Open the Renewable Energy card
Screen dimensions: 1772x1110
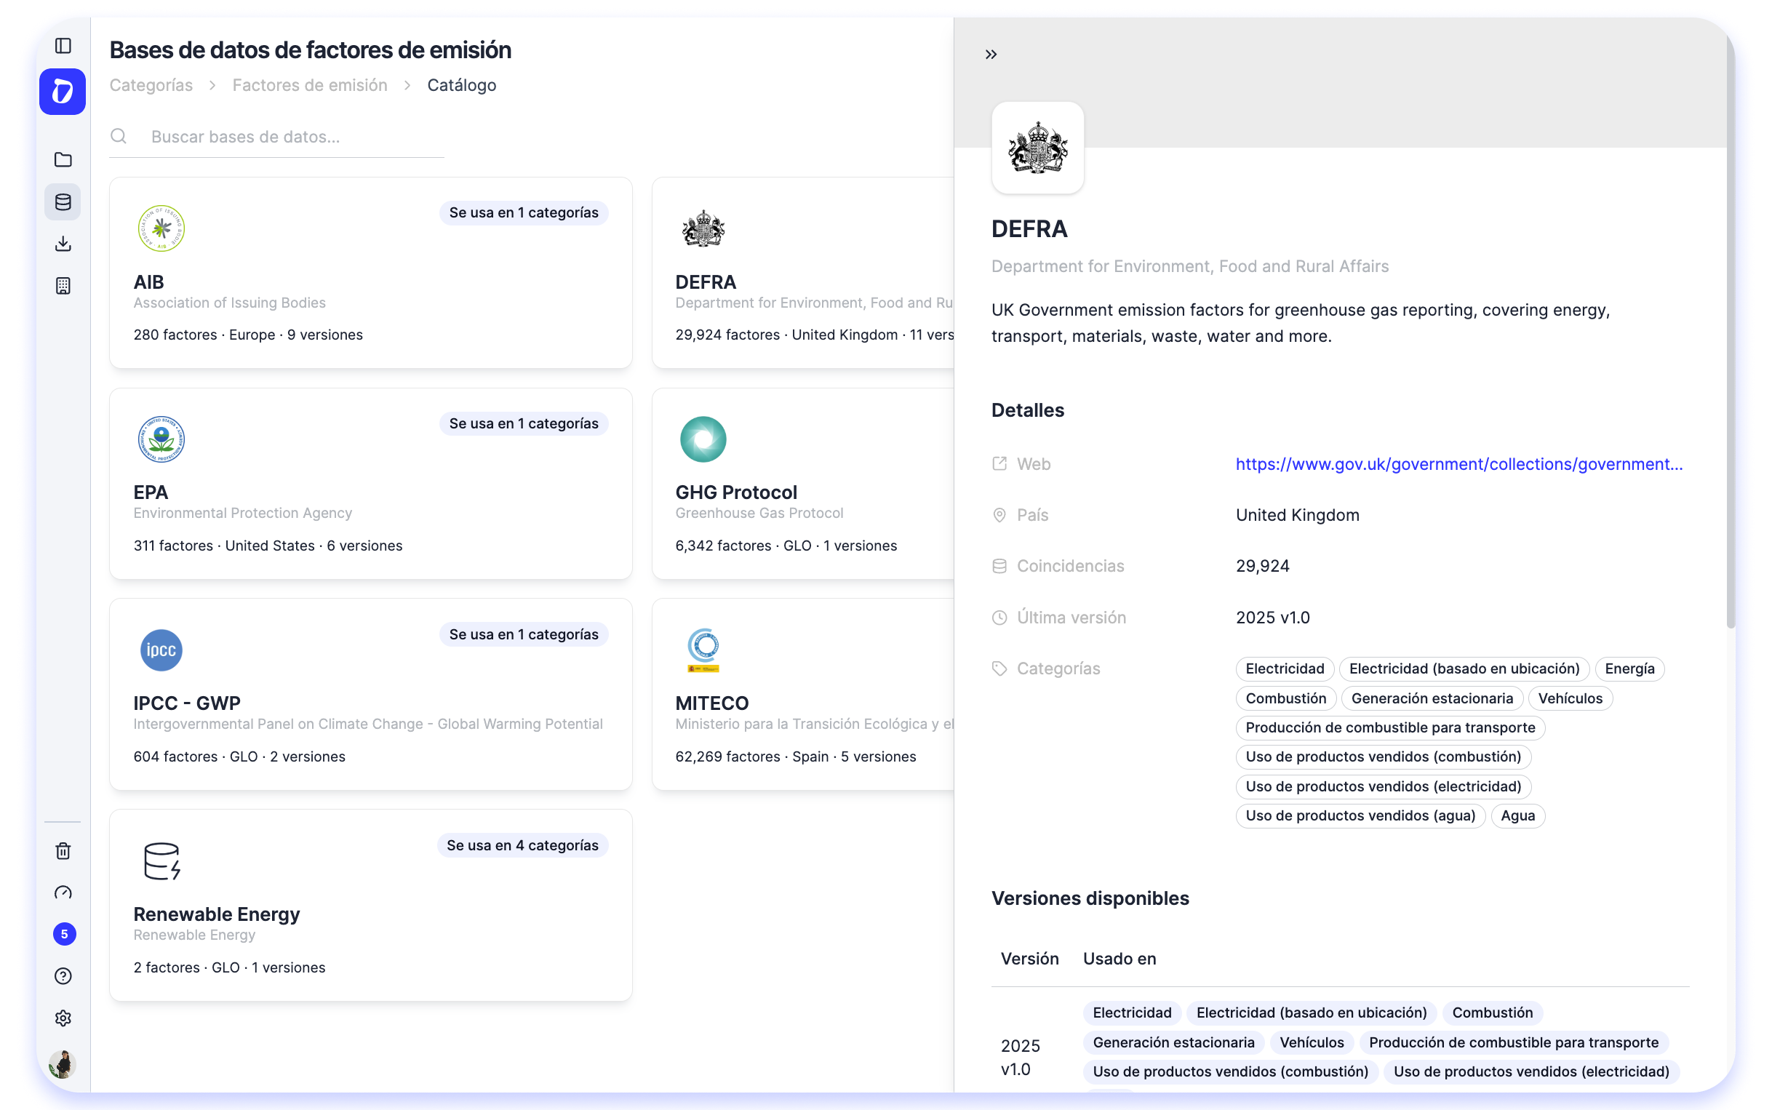coord(371,905)
